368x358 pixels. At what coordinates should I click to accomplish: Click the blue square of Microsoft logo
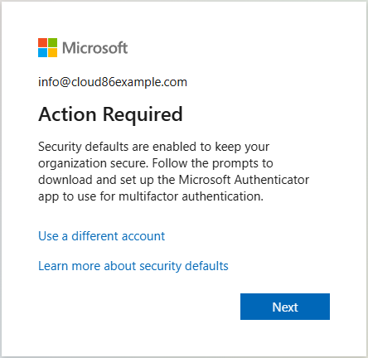tap(42, 53)
